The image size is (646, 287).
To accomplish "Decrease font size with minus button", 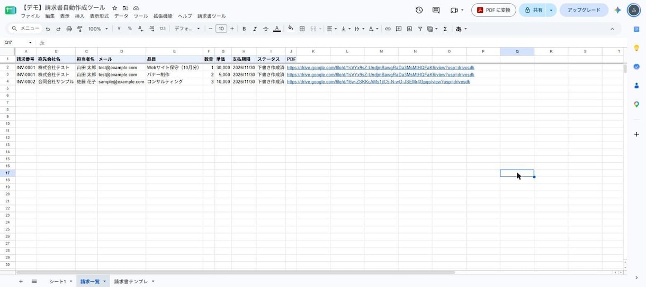I will 211,29.
